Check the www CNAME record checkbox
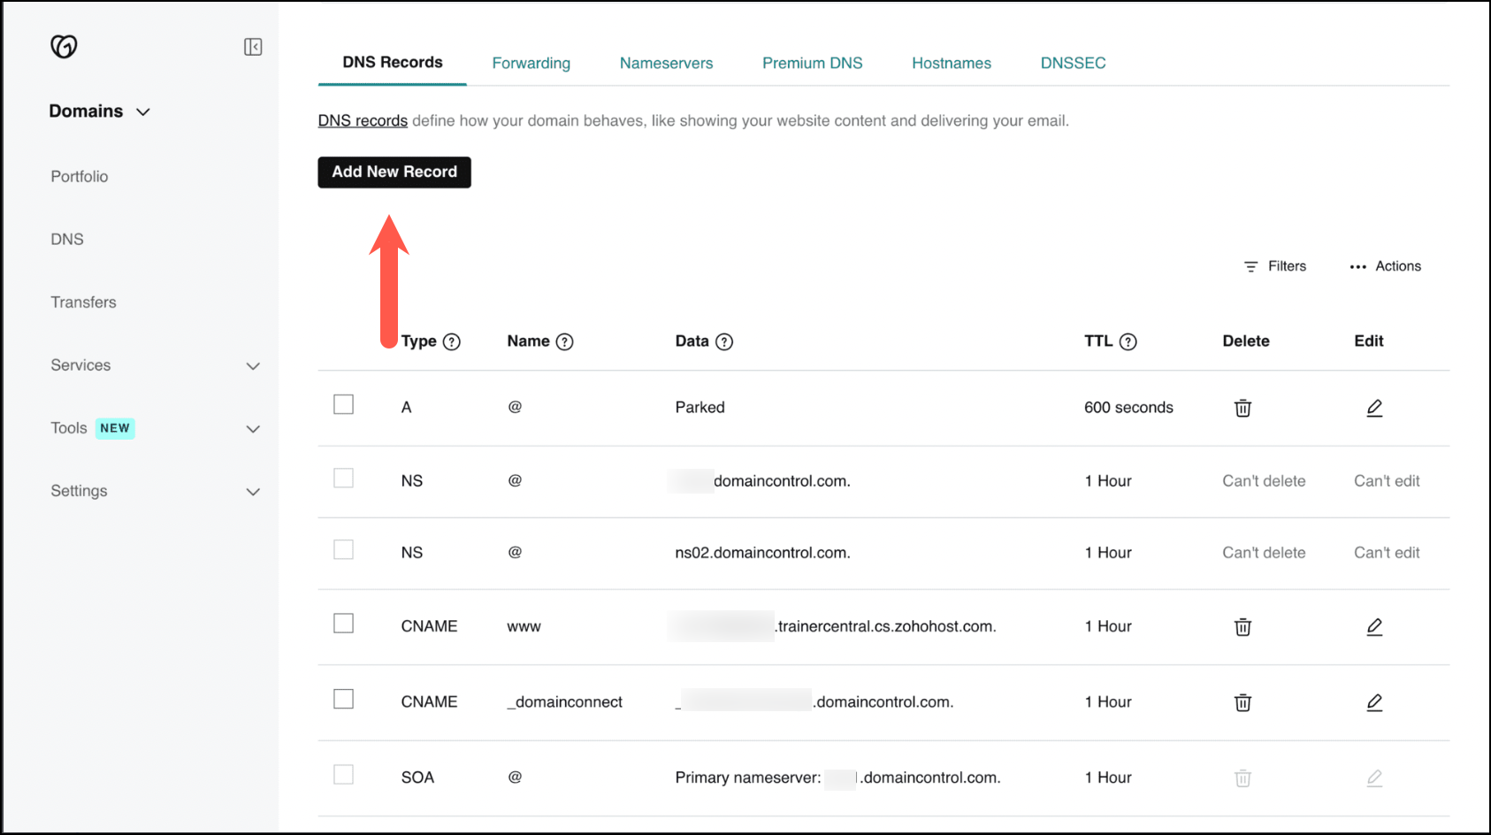 point(343,624)
